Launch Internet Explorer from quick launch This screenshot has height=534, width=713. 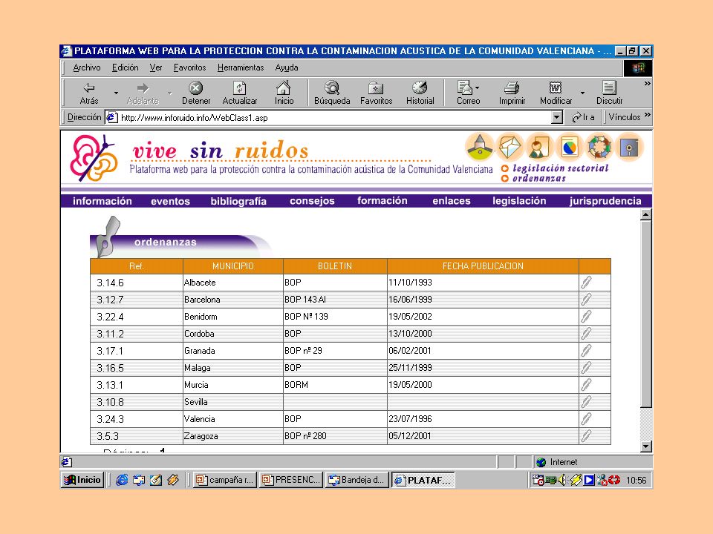click(121, 480)
